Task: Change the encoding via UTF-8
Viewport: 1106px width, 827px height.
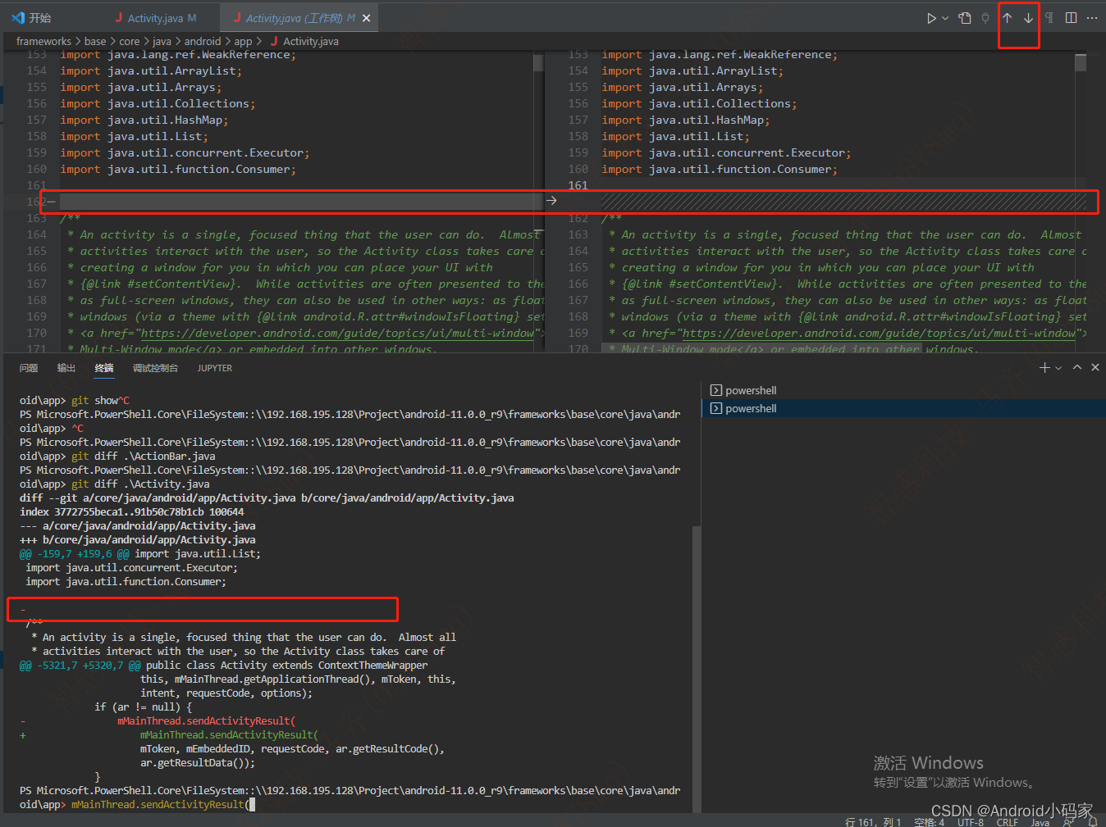Action: (971, 822)
